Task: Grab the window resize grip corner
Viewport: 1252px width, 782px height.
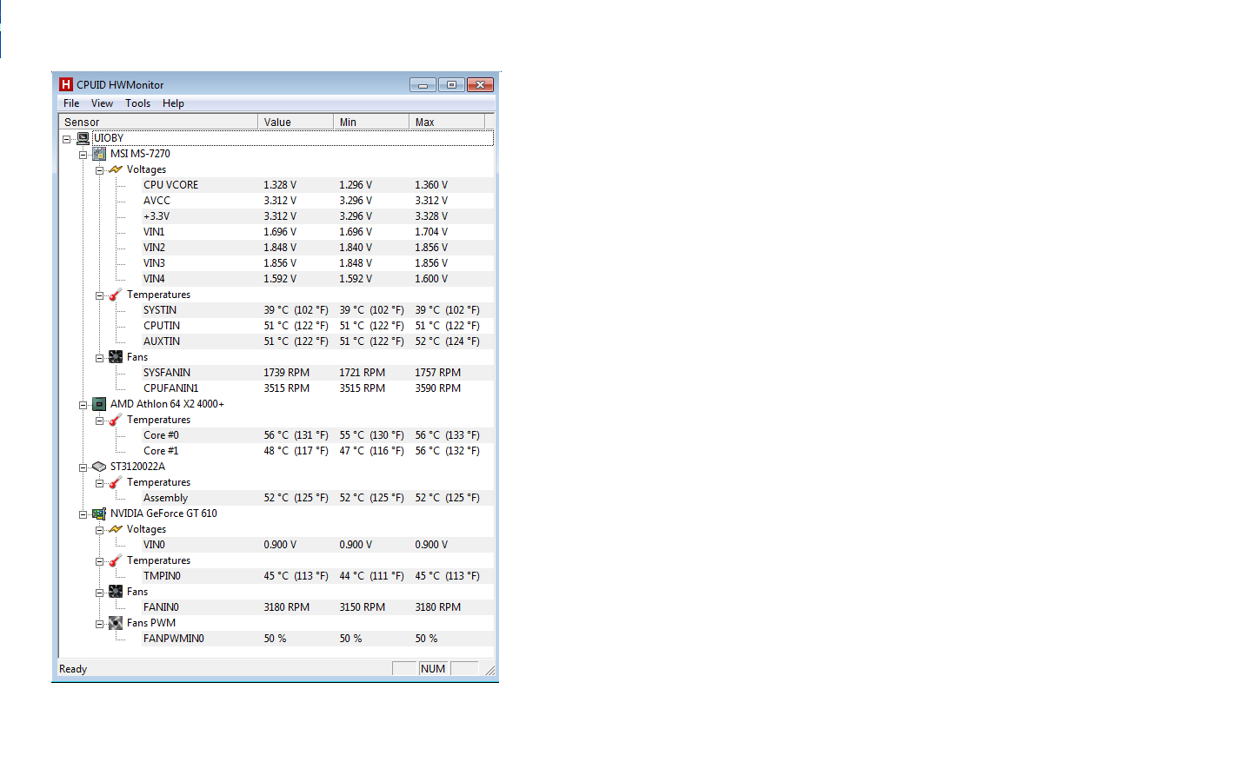Action: [489, 670]
